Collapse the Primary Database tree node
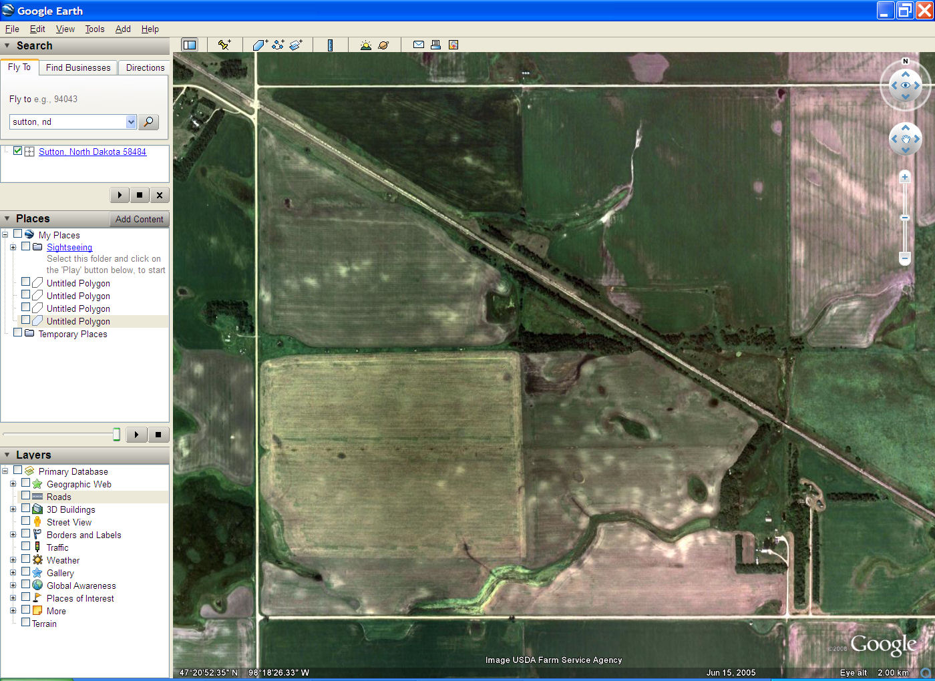 click(5, 471)
